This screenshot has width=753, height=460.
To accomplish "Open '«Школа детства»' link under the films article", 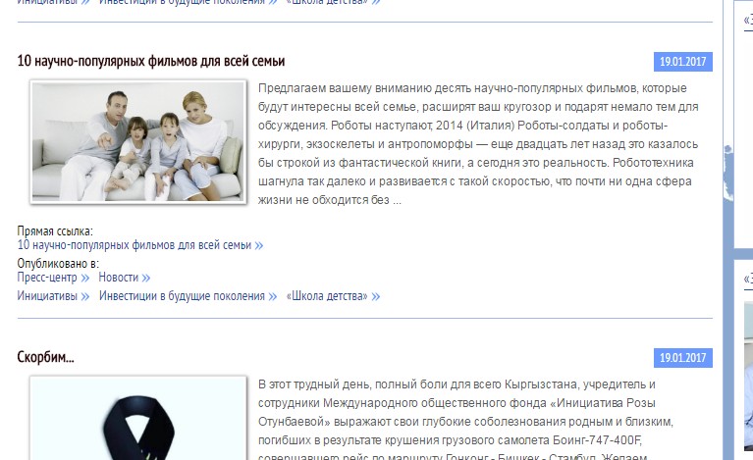I will [327, 296].
